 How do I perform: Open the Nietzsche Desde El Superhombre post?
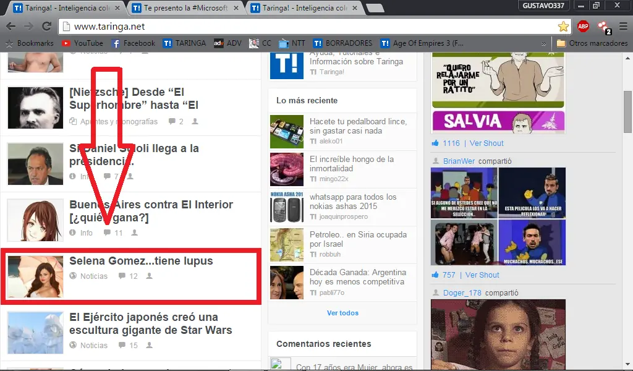134,98
